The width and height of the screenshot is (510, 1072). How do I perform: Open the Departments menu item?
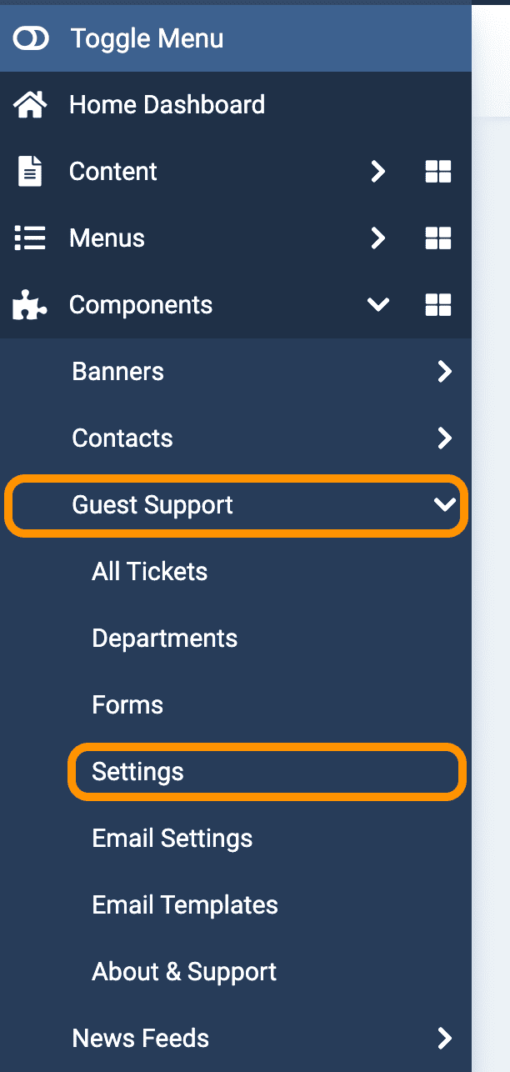click(x=165, y=639)
